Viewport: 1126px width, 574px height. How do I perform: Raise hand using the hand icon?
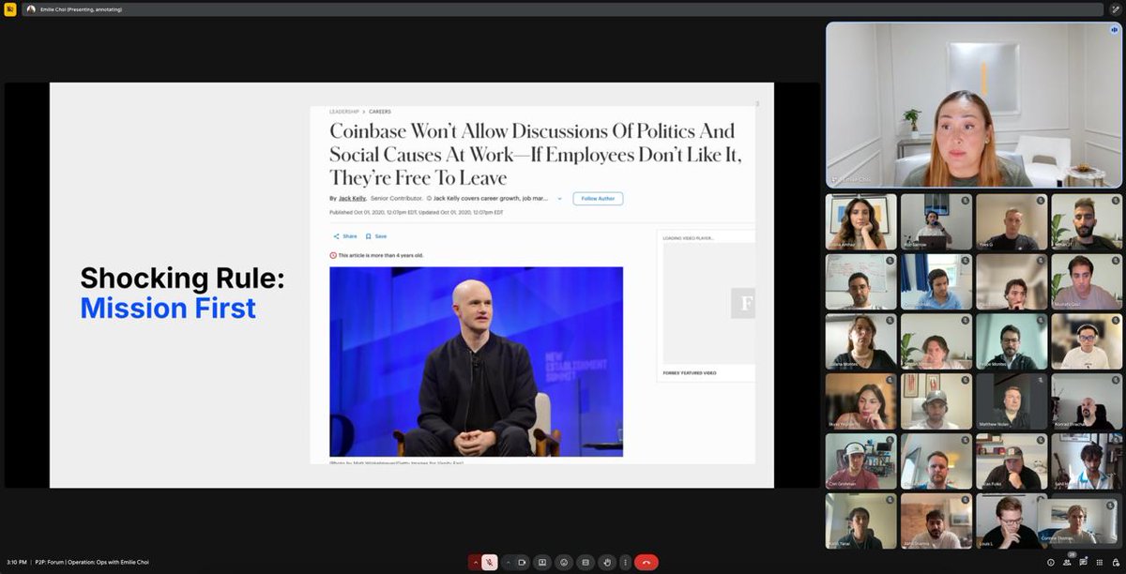click(607, 563)
